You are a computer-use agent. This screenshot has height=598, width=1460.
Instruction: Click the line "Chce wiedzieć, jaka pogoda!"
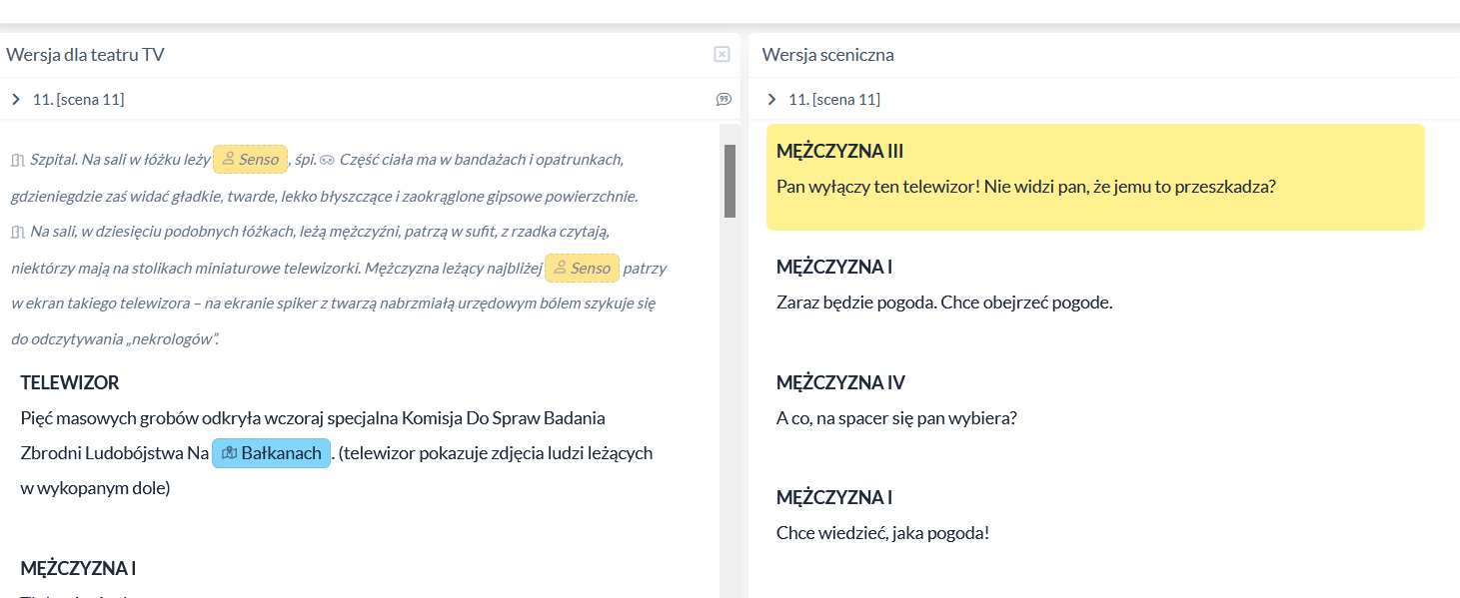(882, 533)
